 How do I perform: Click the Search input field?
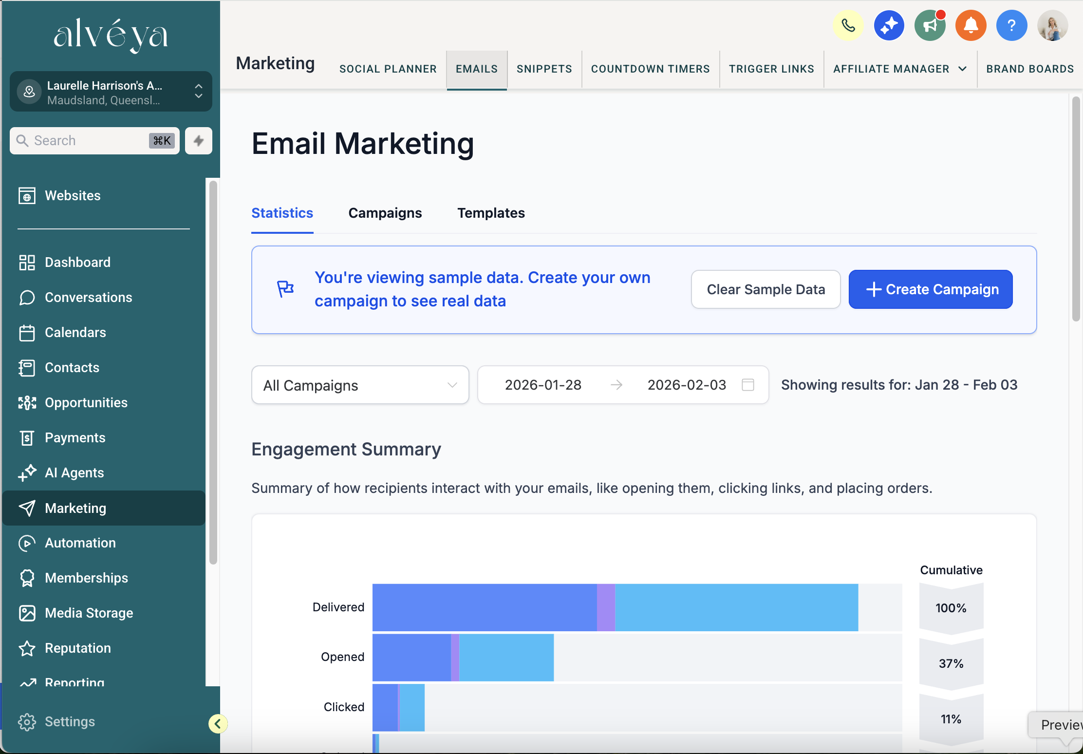click(x=94, y=141)
